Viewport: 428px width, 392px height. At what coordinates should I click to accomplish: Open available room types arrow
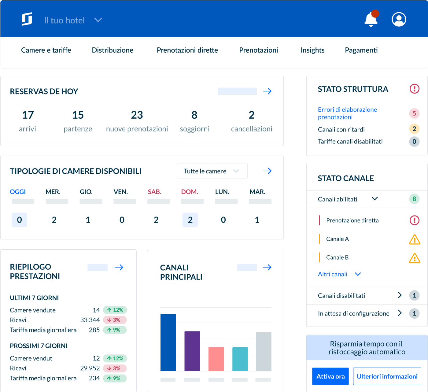(267, 171)
